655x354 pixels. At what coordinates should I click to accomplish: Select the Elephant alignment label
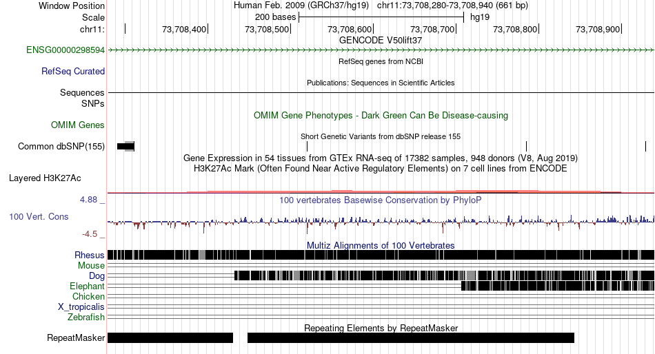click(x=87, y=287)
